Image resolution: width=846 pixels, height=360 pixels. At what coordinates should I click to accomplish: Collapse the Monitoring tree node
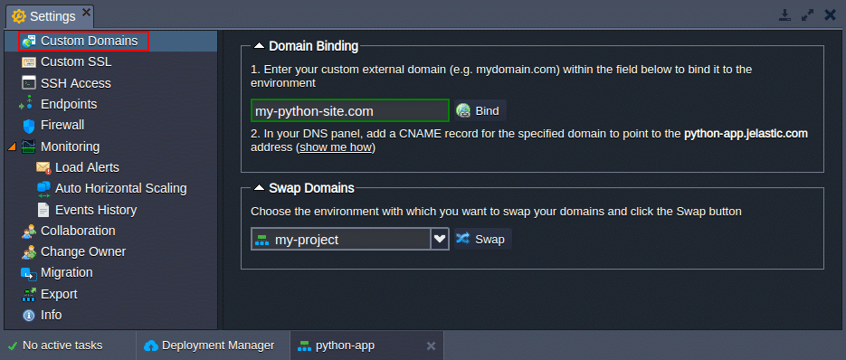(x=12, y=147)
